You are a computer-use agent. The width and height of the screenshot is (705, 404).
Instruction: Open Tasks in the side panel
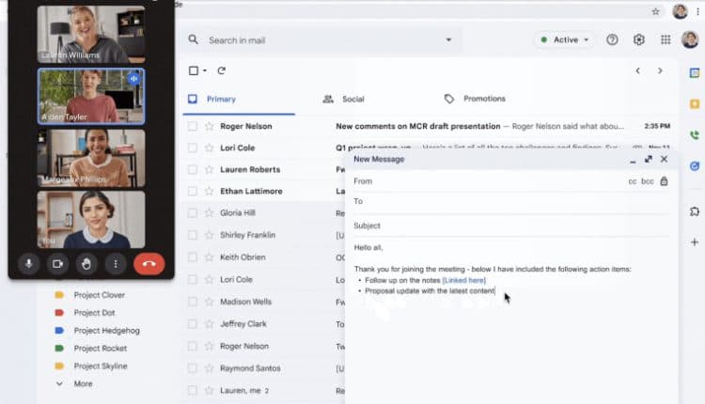(x=695, y=166)
